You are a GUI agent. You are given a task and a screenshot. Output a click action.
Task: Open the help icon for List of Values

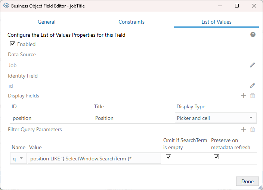point(253,35)
